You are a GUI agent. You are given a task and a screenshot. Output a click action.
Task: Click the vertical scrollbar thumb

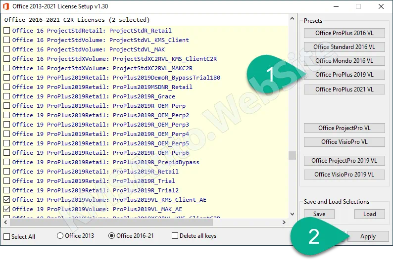(292, 155)
